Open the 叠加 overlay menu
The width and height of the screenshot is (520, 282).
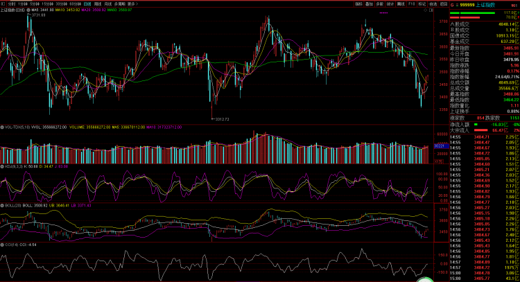369,4
